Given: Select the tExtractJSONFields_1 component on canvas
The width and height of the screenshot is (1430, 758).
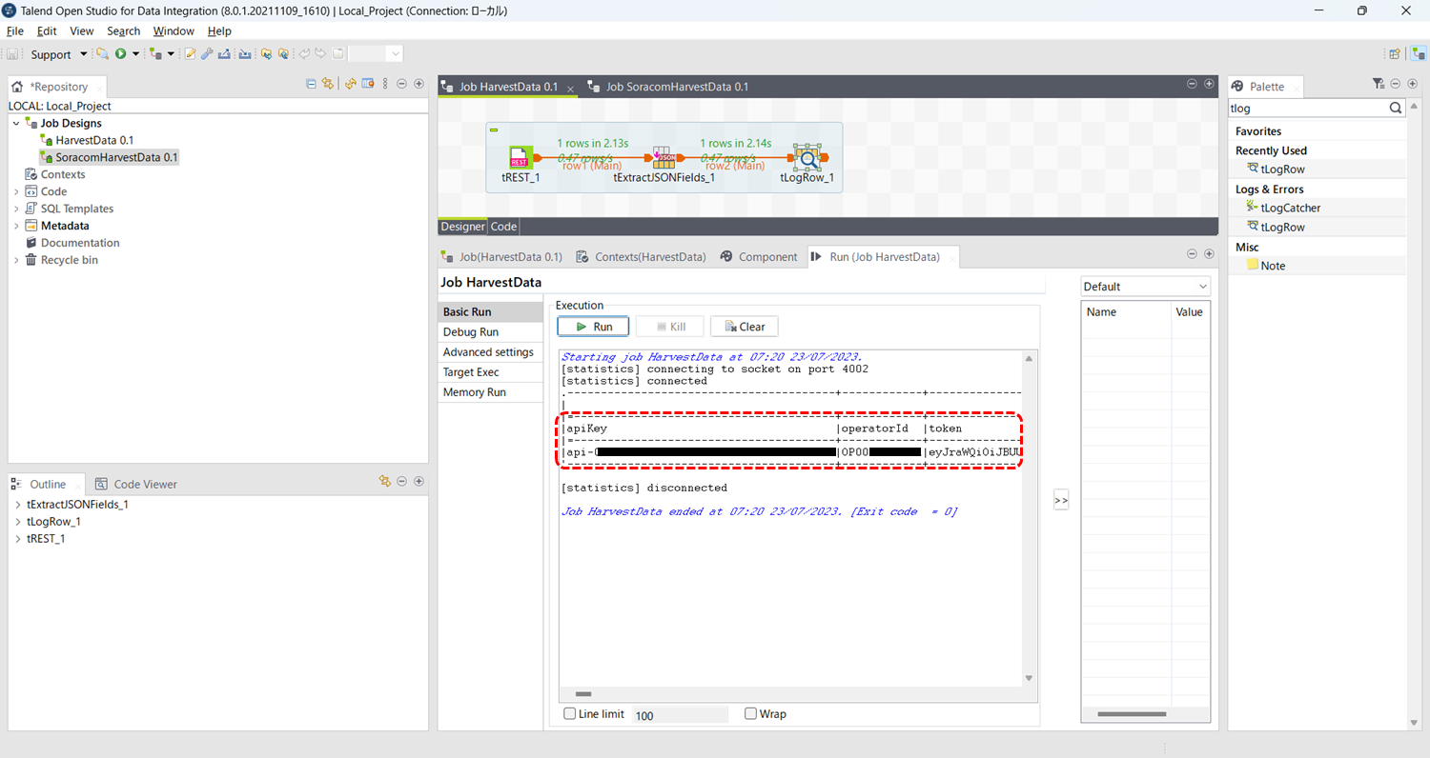Looking at the screenshot, I should (664, 157).
